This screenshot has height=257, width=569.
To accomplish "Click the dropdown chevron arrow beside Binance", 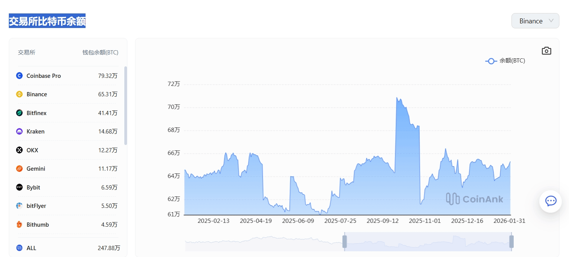I will click(x=551, y=21).
